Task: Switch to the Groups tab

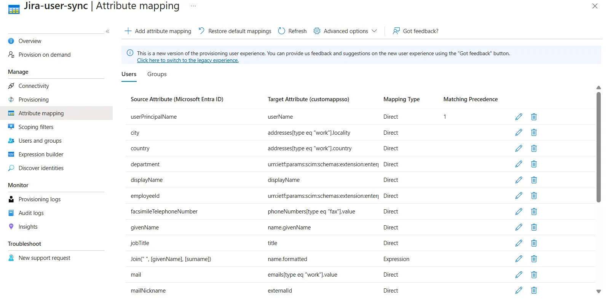Action: pyautogui.click(x=157, y=74)
